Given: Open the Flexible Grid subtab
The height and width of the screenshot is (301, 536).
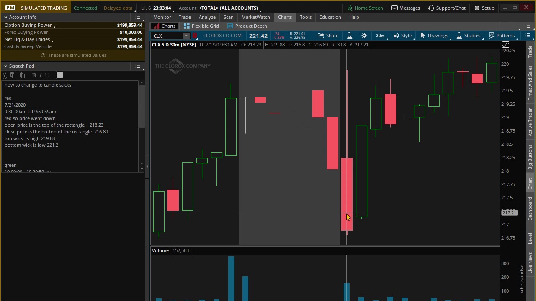Looking at the screenshot, I should pyautogui.click(x=201, y=26).
